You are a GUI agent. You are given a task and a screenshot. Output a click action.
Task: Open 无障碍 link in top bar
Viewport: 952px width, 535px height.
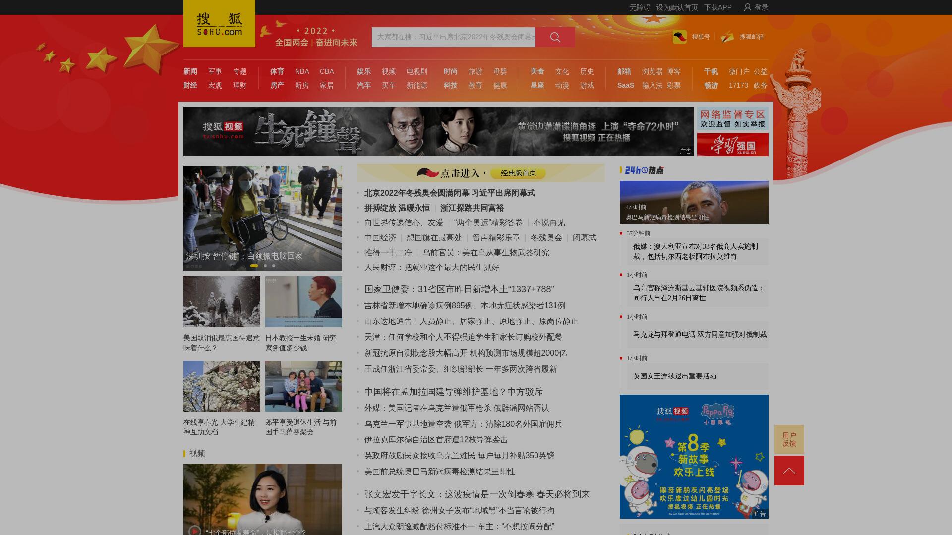point(640,7)
